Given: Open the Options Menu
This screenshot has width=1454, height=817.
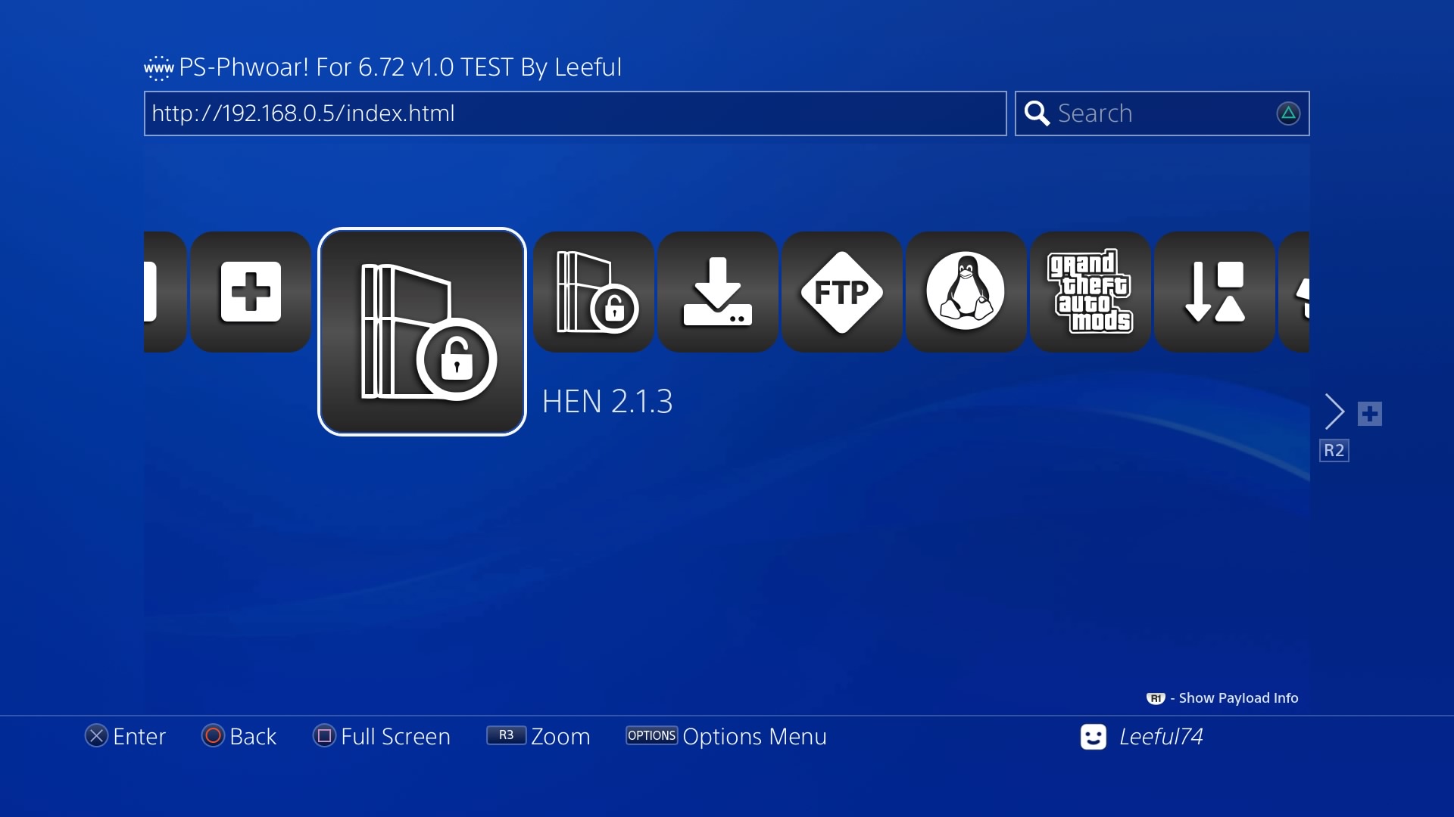Looking at the screenshot, I should pos(726,736).
